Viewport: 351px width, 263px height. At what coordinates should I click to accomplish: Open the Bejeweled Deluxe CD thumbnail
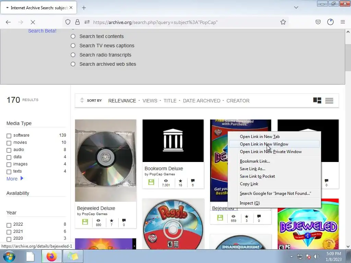click(106, 161)
